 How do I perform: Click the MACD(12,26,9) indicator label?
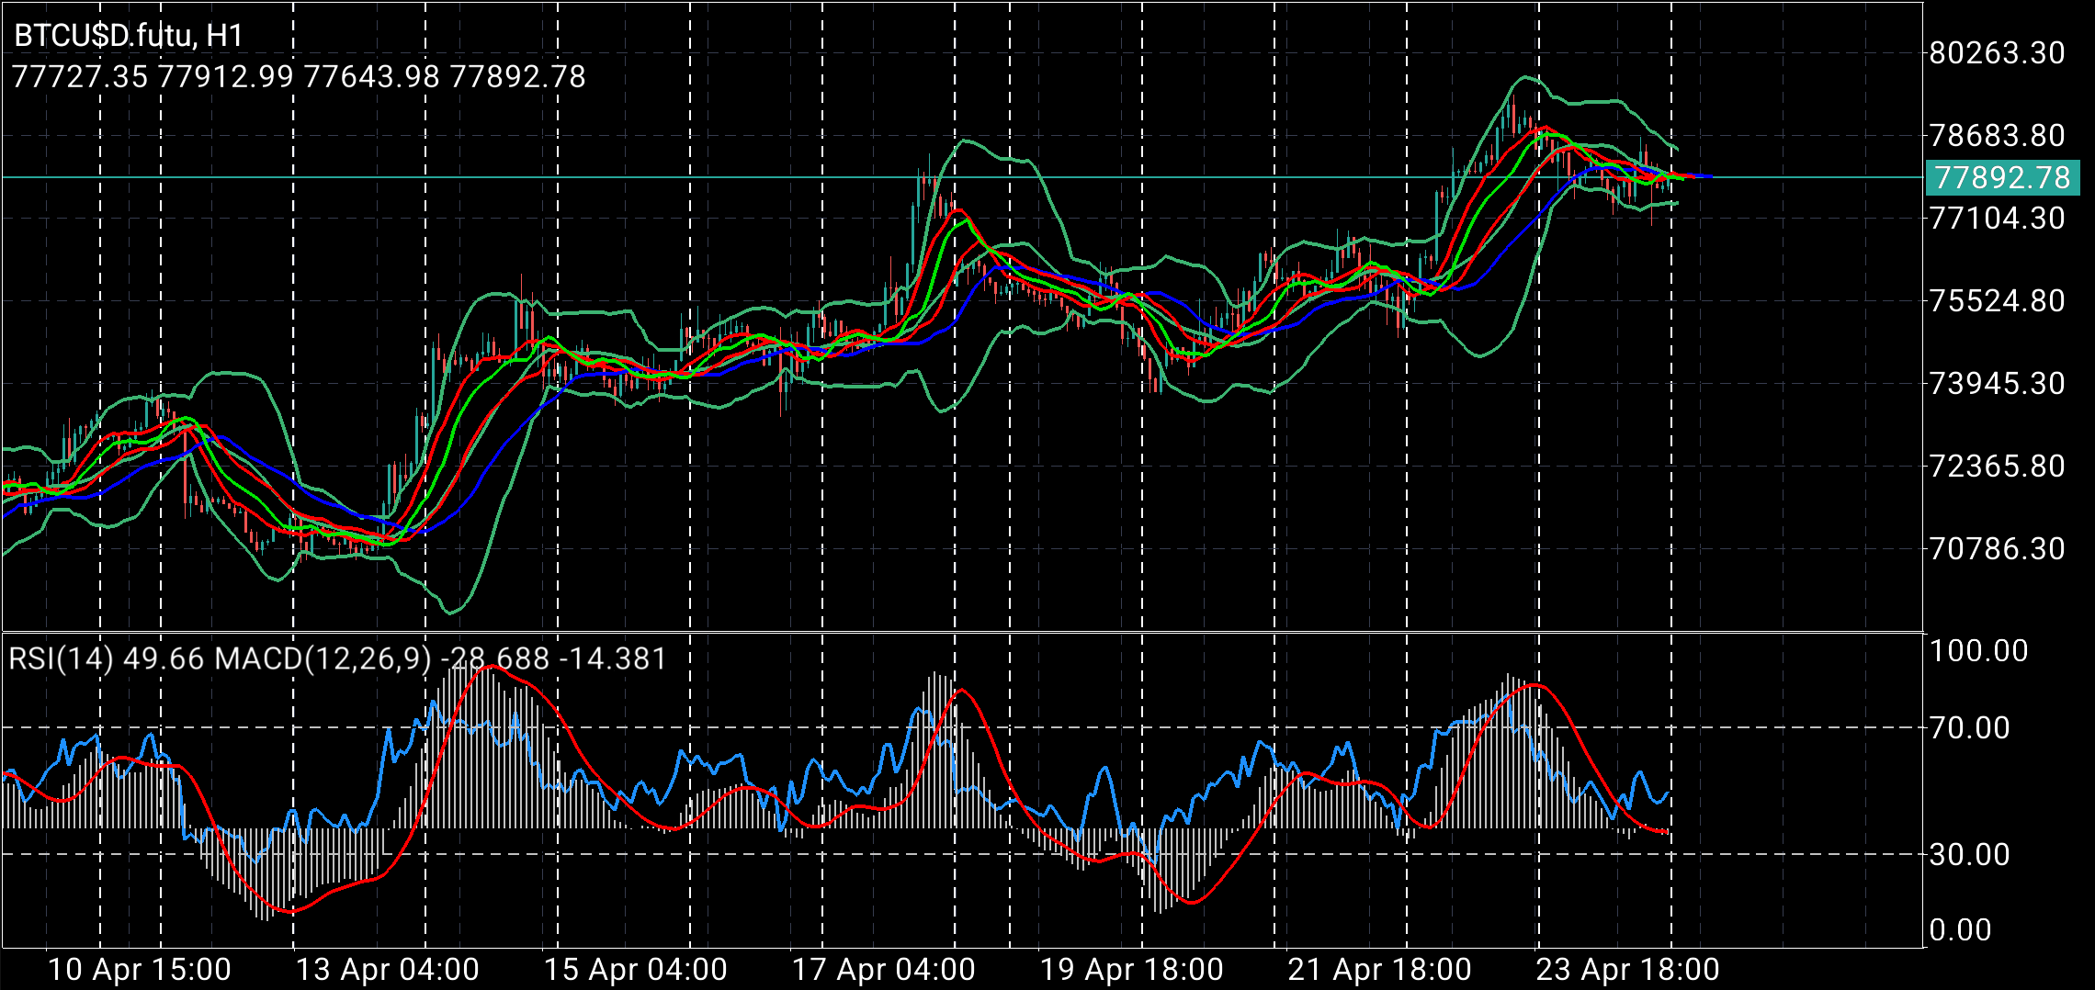tap(441, 658)
